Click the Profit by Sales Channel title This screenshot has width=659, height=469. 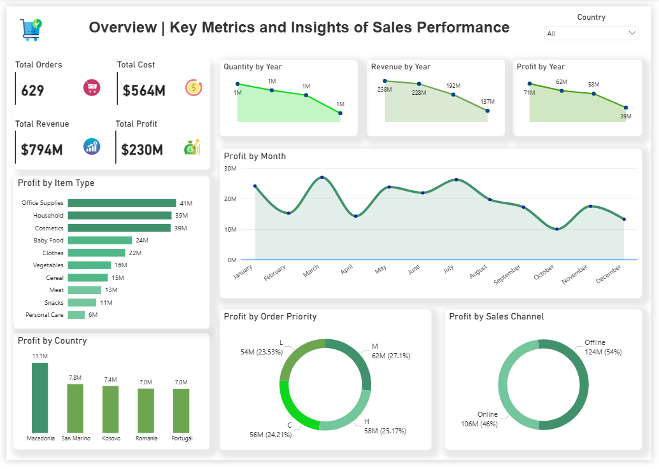[497, 316]
